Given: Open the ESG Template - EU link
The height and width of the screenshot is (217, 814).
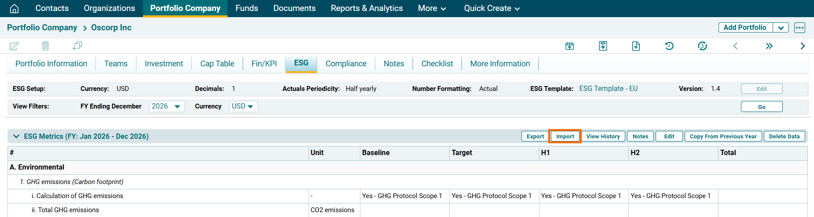Looking at the screenshot, I should tap(608, 89).
